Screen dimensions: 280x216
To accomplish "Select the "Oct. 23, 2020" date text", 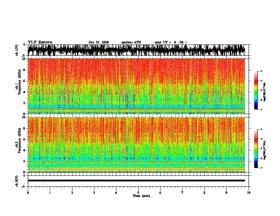I will (x=99, y=42).
